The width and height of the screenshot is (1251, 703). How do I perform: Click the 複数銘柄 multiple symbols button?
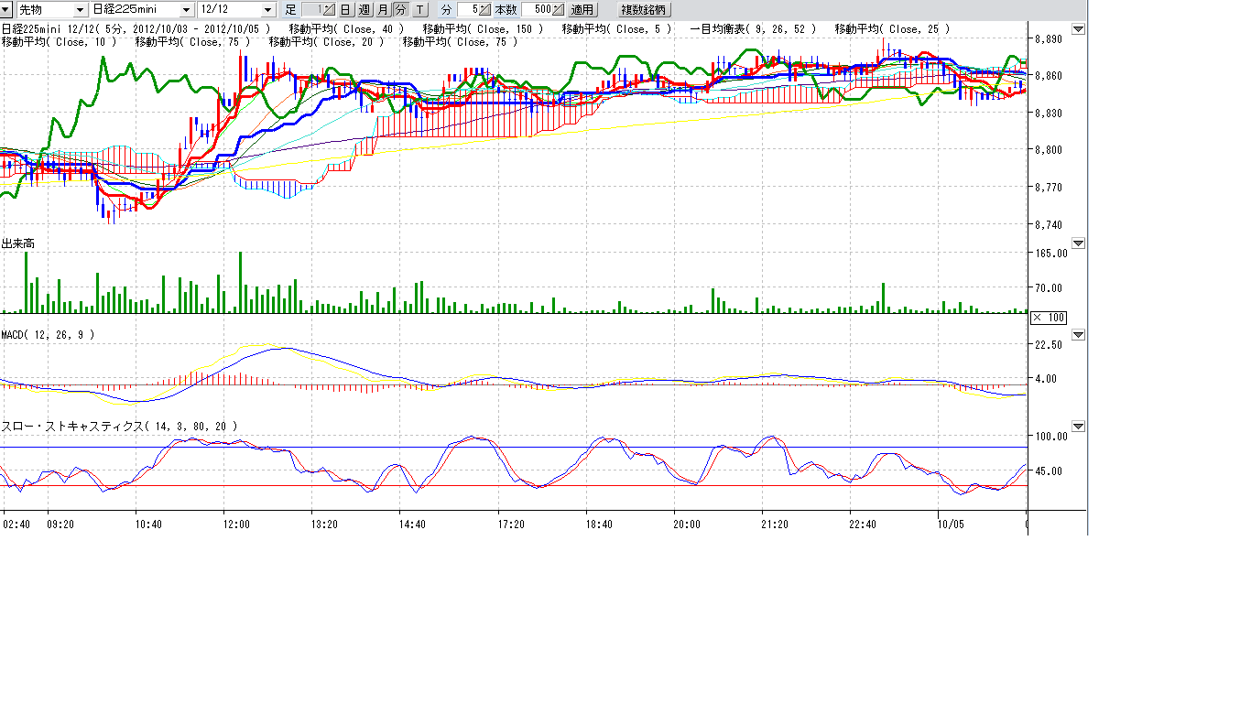[644, 10]
